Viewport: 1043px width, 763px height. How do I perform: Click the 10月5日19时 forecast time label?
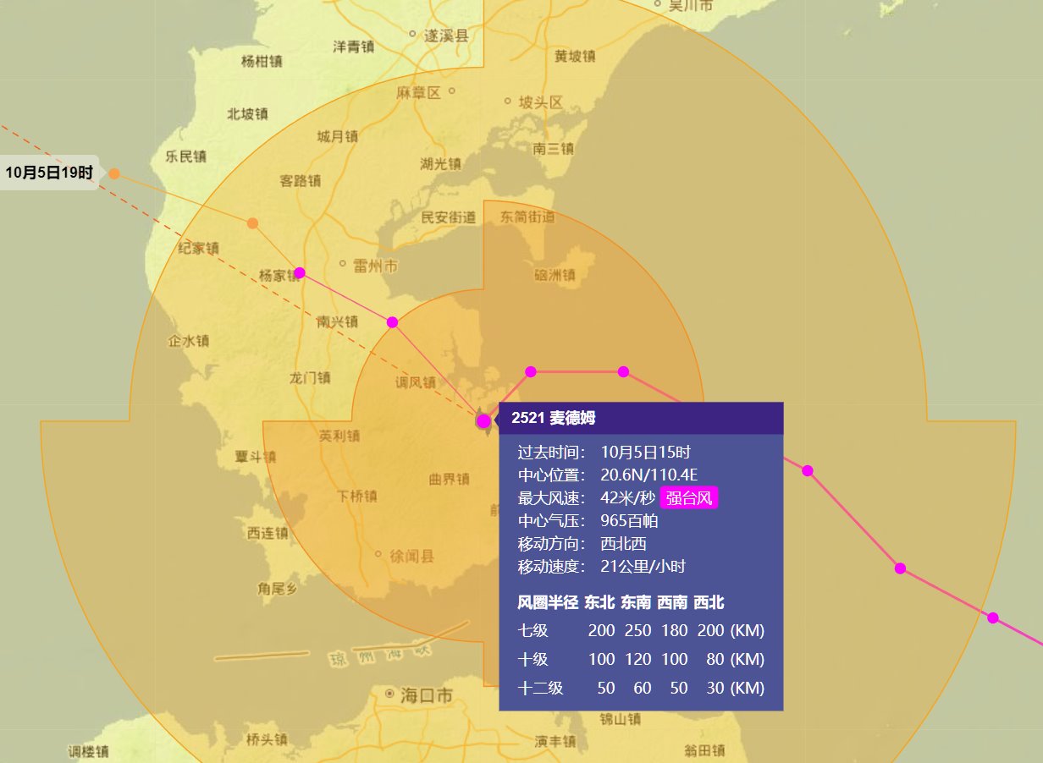[48, 173]
